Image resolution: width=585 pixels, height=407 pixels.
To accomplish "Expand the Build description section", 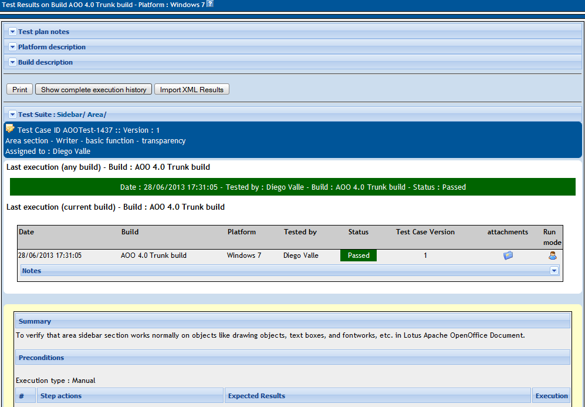I will click(12, 62).
